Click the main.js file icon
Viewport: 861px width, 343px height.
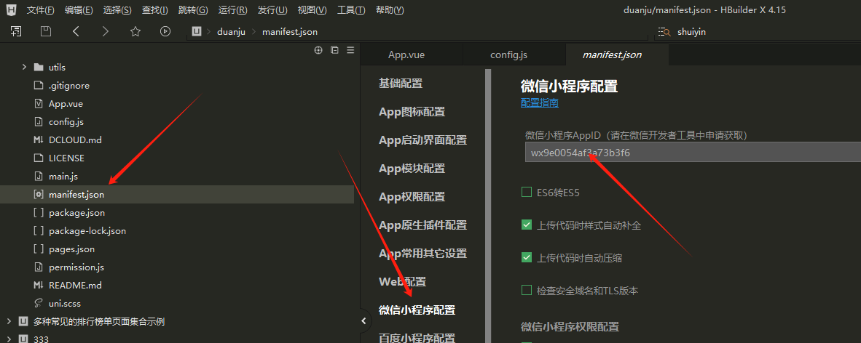click(39, 177)
